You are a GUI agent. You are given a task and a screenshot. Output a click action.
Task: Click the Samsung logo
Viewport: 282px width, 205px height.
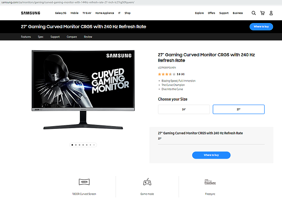(31, 13)
